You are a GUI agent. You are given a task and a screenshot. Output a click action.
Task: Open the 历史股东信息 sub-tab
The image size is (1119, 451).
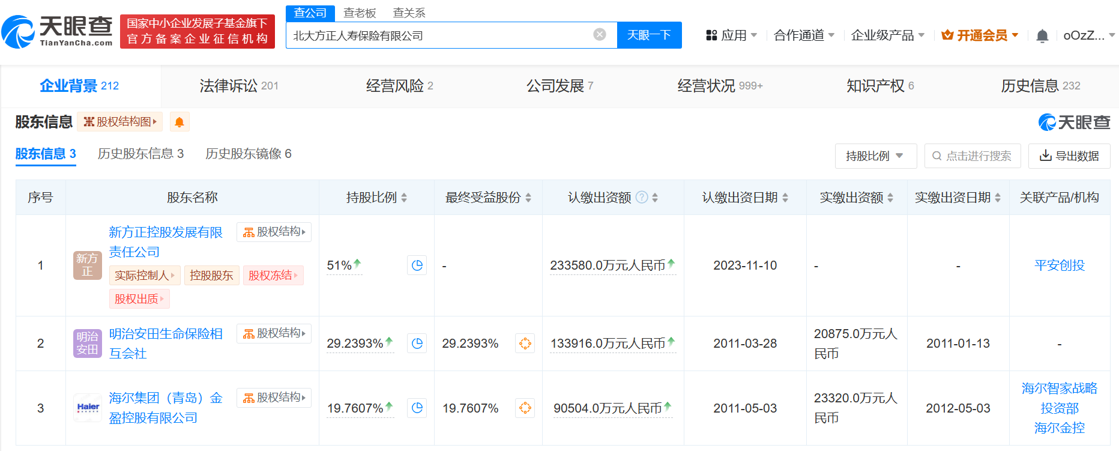click(140, 154)
